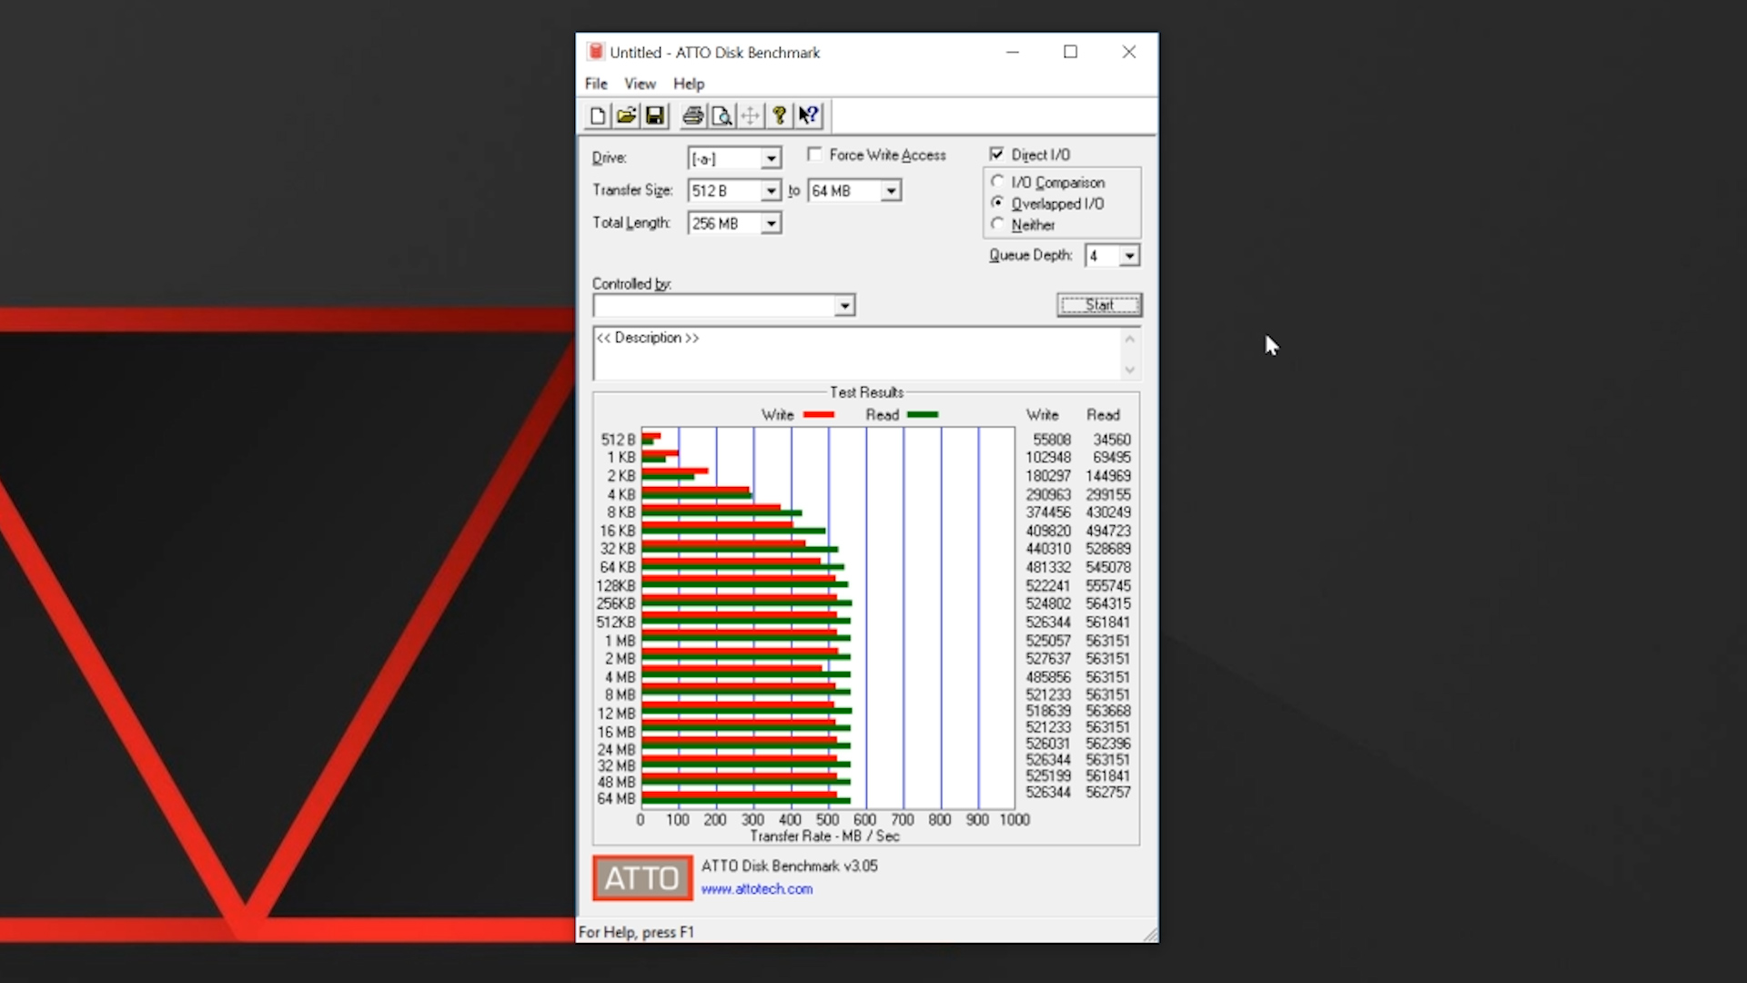Click the Print Preview toolbar icon
1747x983 pixels.
click(722, 116)
